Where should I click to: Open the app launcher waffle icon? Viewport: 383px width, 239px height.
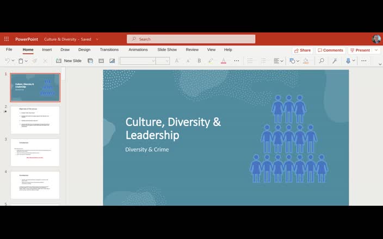tap(7, 39)
